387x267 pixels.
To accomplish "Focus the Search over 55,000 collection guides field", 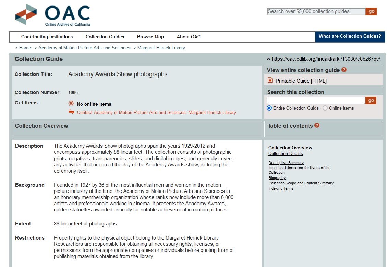I will point(316,11).
